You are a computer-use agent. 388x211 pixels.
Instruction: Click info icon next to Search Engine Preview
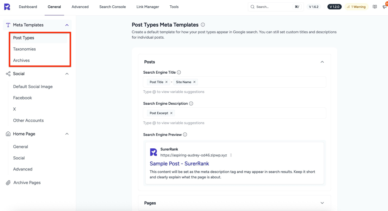pos(185,135)
